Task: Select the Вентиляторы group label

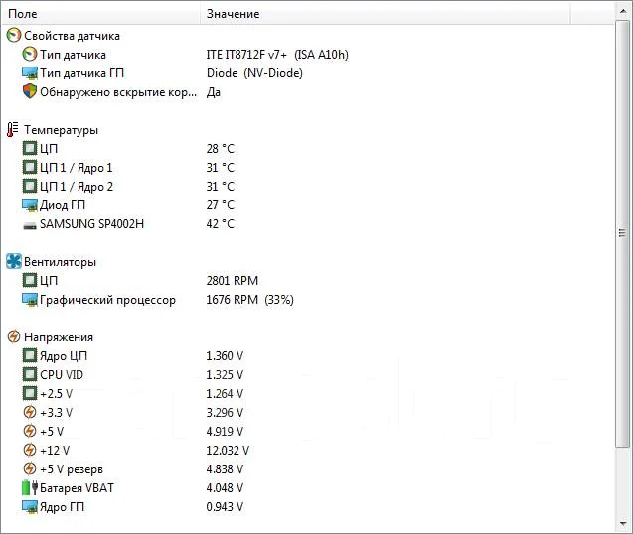Action: pyautogui.click(x=61, y=262)
